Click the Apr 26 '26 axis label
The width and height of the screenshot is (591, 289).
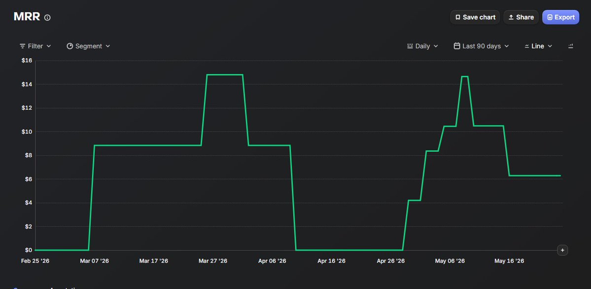pos(391,261)
